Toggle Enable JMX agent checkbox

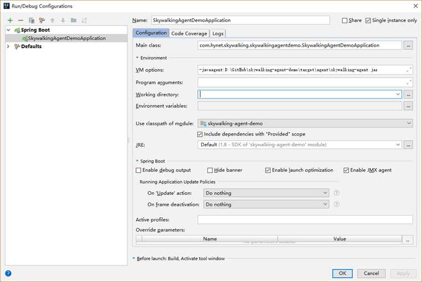click(x=346, y=170)
